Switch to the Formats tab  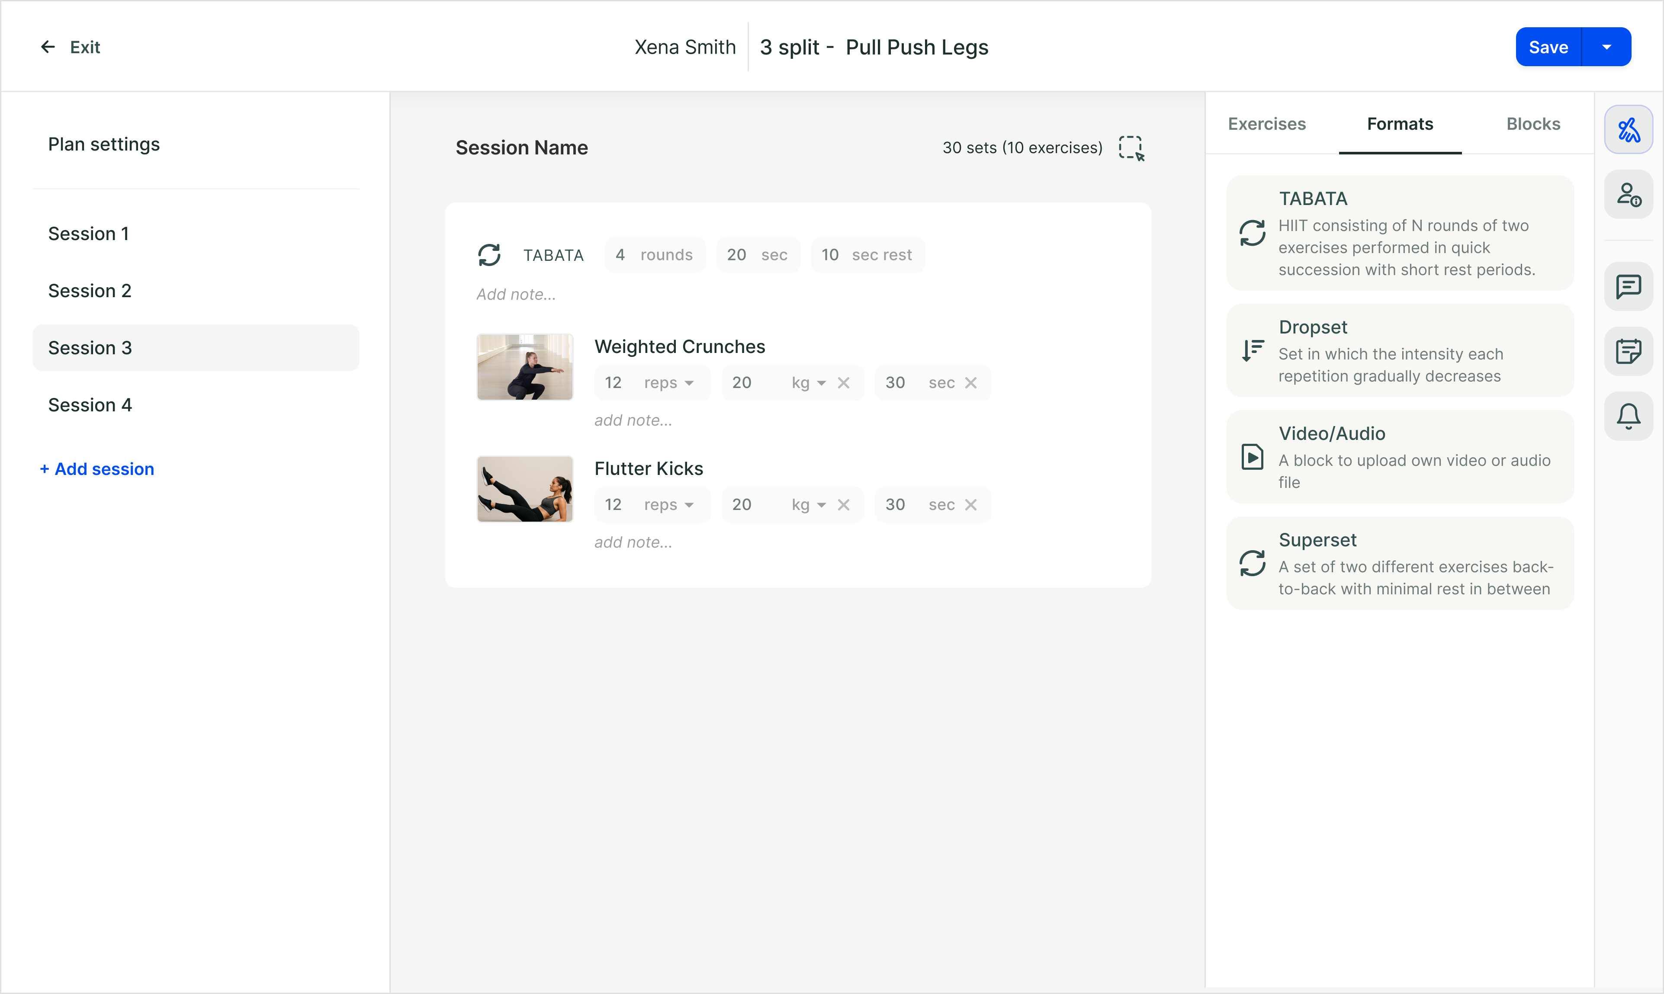click(1400, 124)
